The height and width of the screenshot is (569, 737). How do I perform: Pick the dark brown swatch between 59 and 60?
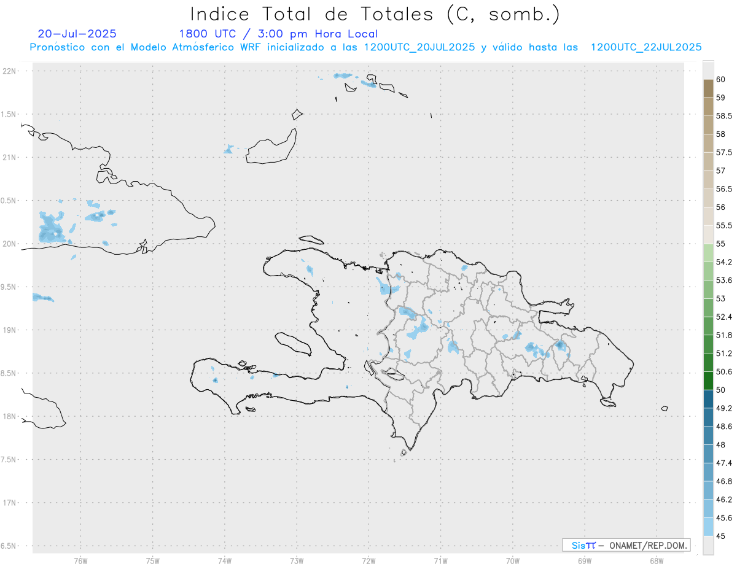708,88
